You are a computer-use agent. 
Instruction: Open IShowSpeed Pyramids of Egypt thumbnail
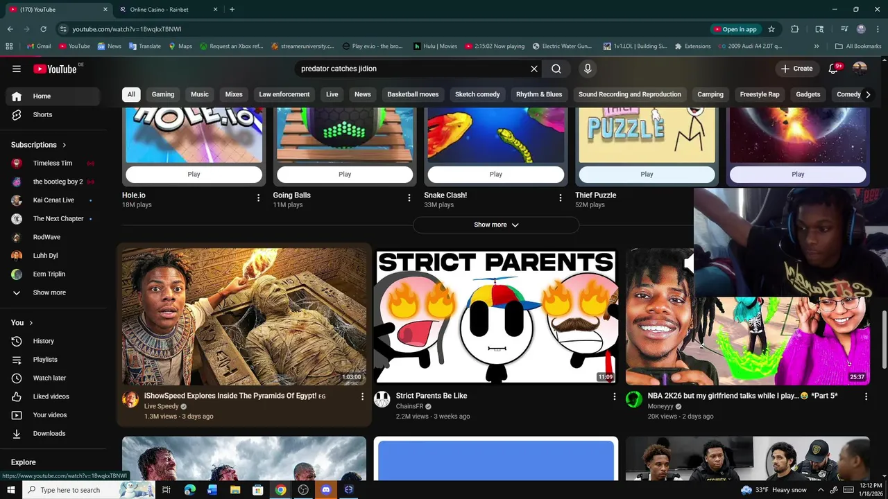244,317
